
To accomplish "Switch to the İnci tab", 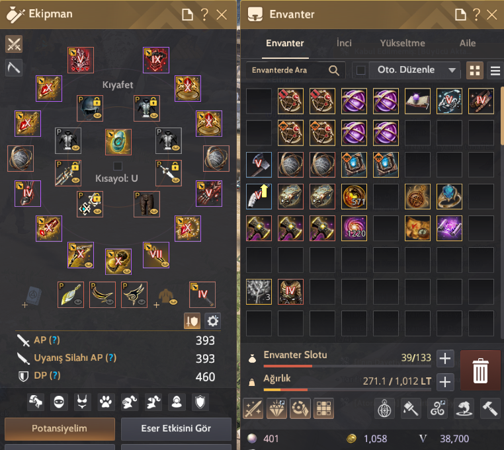I will 344,43.
